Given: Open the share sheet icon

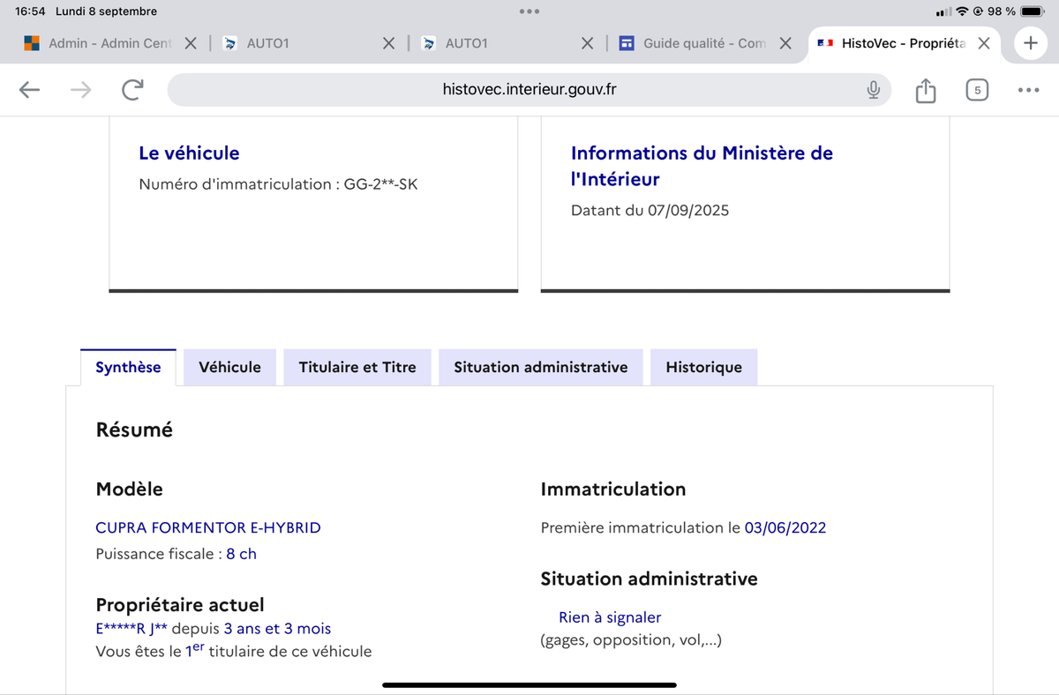Looking at the screenshot, I should point(925,90).
